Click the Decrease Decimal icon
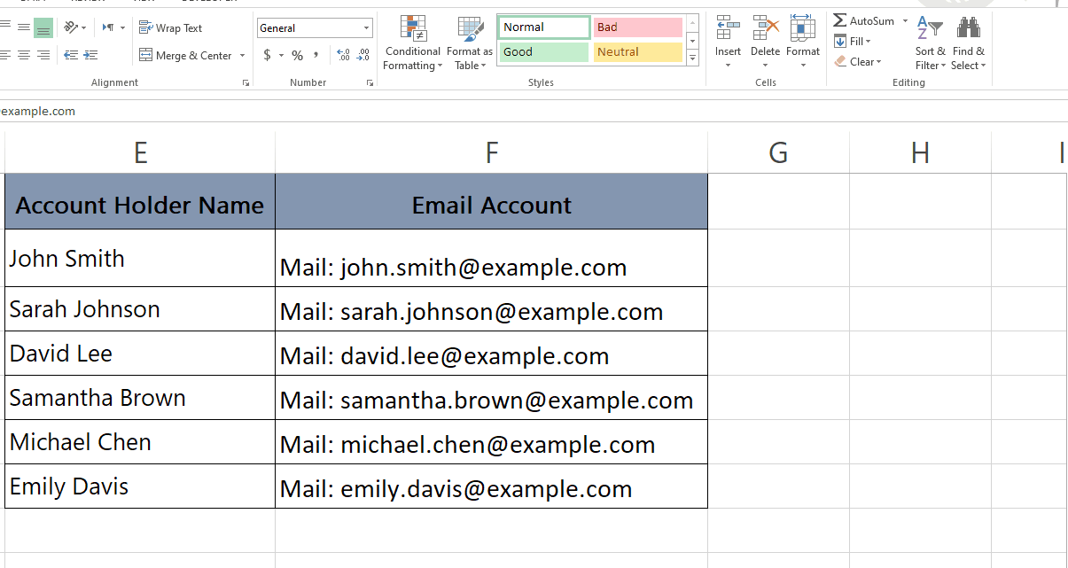The image size is (1068, 568). coord(363,55)
